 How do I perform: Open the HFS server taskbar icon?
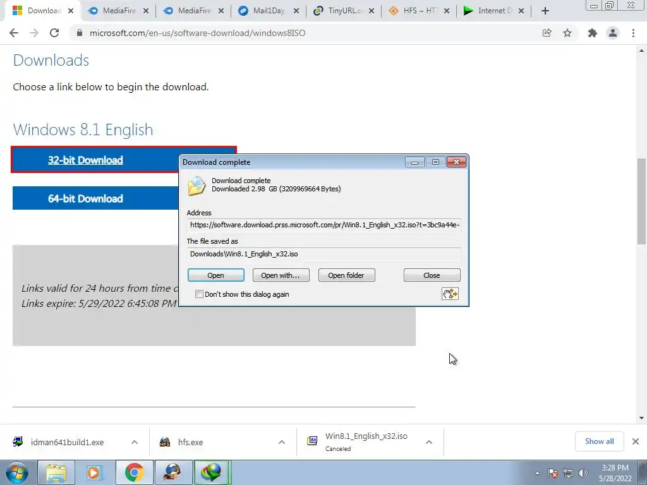(172, 472)
